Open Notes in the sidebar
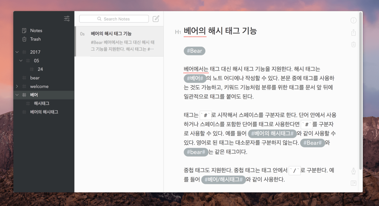The width and height of the screenshot is (379, 206). point(36,31)
